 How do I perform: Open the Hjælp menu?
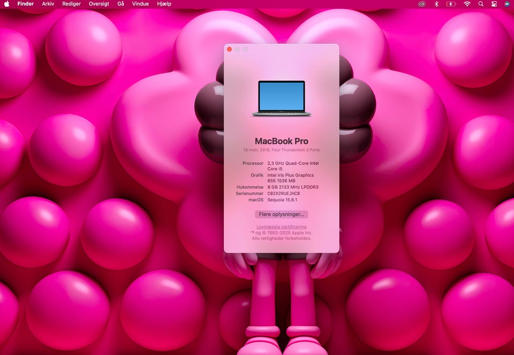coord(164,4)
